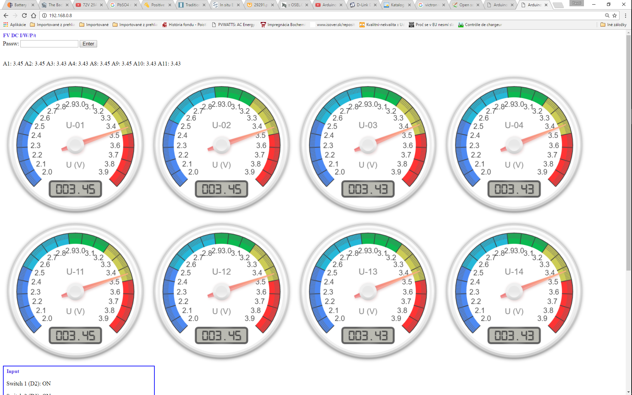Click the FV DC I/W/P/t link
Screen dimensions: 632x395
19,36
